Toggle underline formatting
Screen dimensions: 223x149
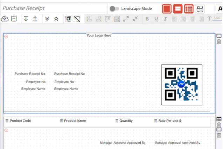point(156,19)
